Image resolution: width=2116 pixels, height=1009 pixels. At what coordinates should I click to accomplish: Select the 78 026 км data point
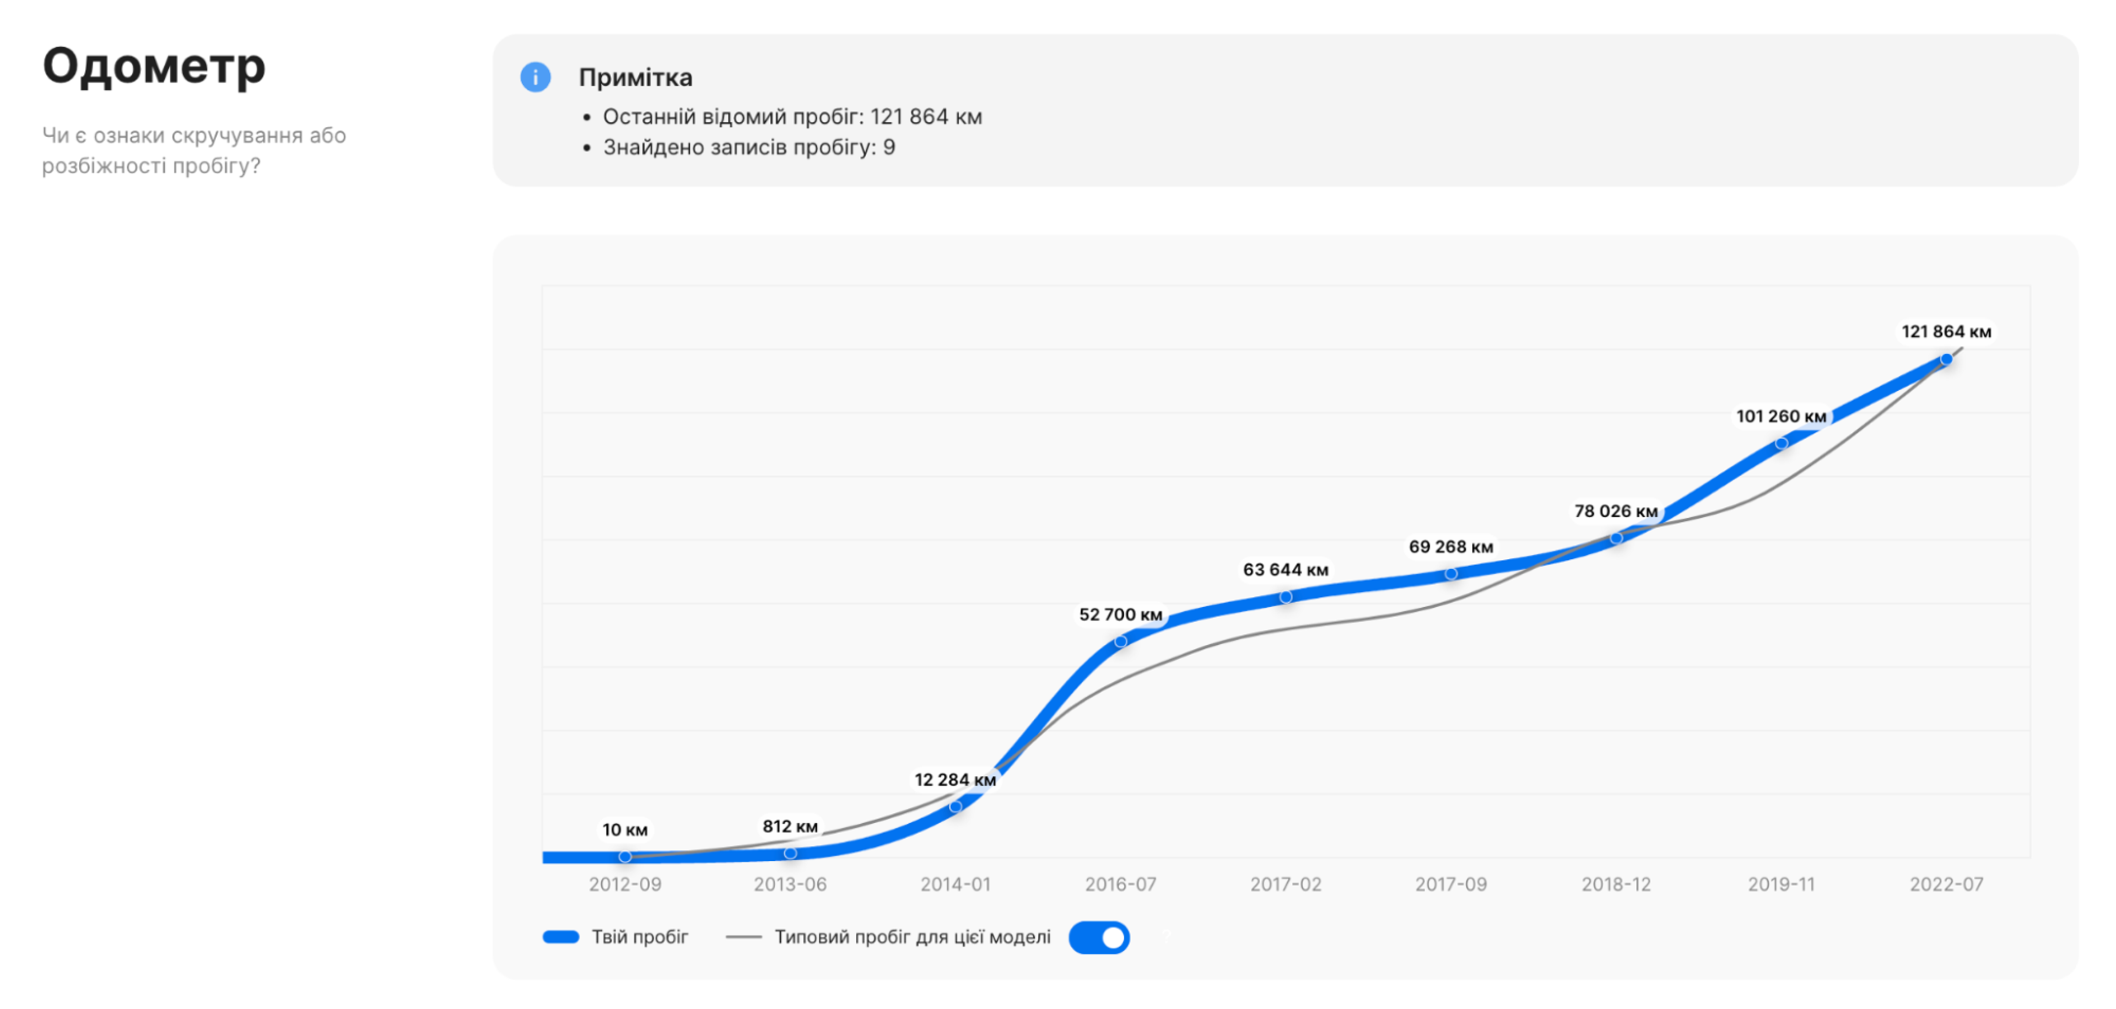1617,539
